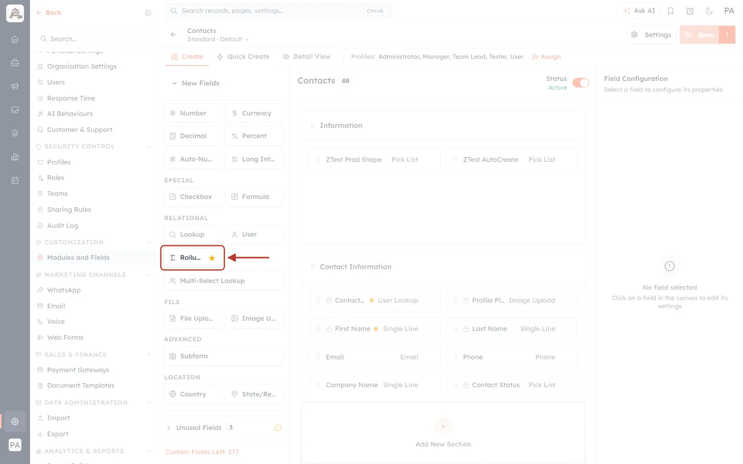743x464 pixels.
Task: Pick the Formula field type
Action: click(254, 197)
